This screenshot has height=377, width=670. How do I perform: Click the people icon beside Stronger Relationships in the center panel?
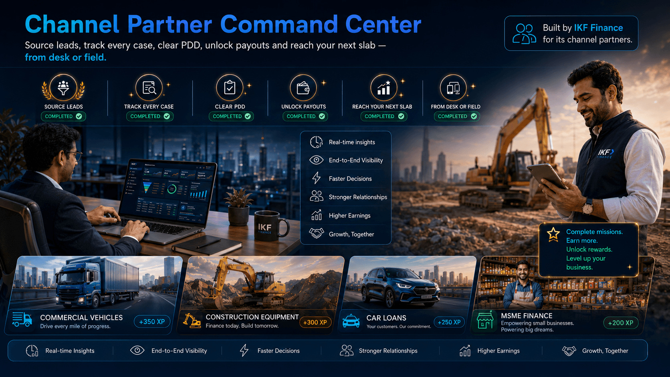pos(316,196)
